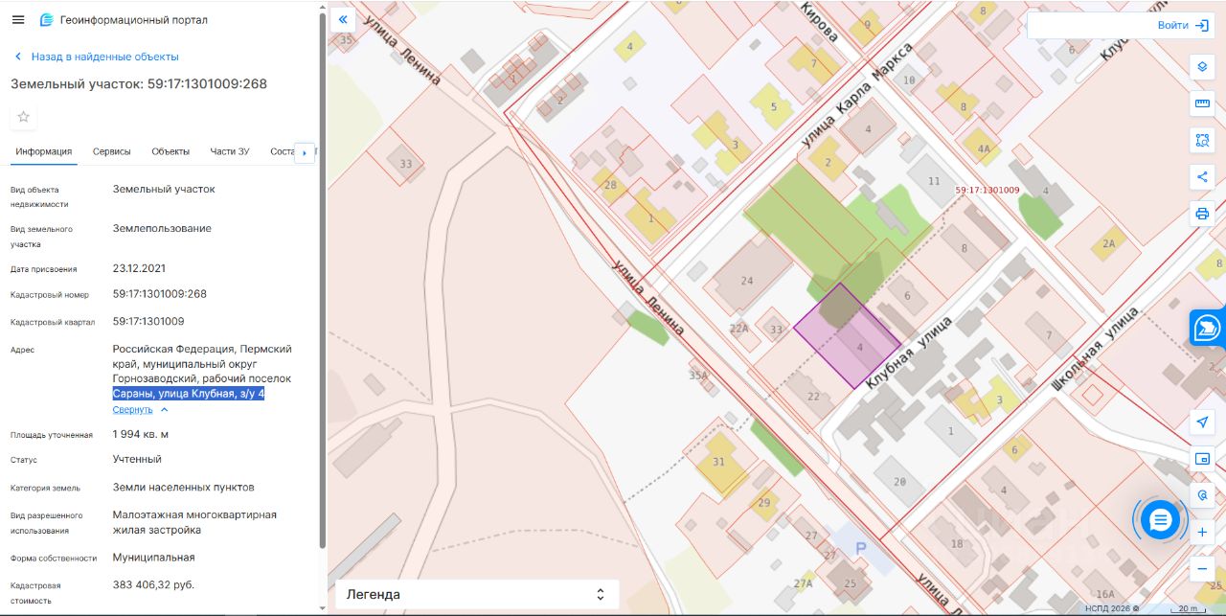Click Земли населенных пунктов text
This screenshot has width=1226, height=616.
pyautogui.click(x=184, y=487)
